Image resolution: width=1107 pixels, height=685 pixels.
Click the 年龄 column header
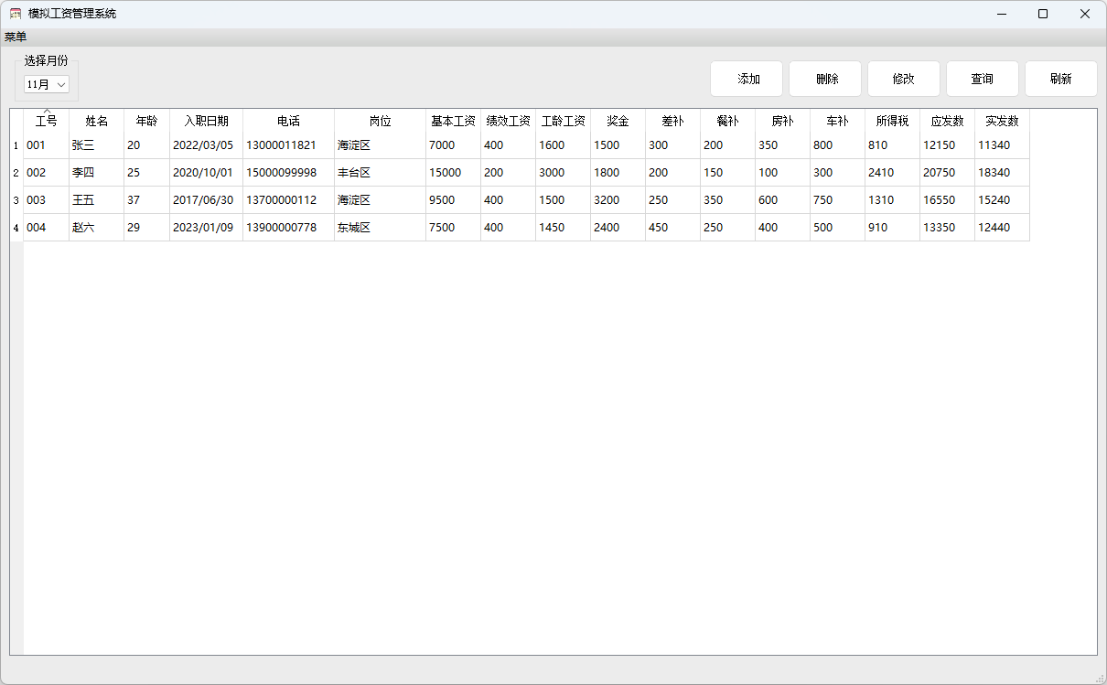click(147, 121)
